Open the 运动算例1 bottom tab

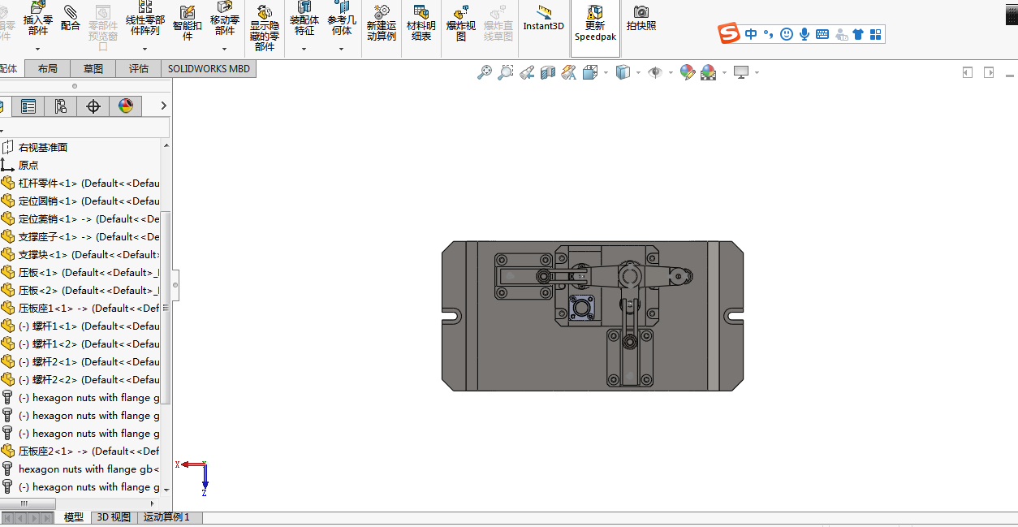coord(166,517)
